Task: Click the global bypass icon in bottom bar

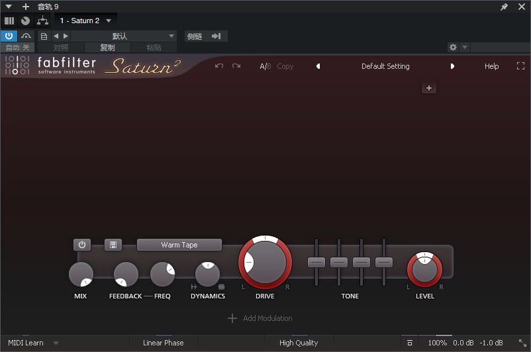Action: point(410,343)
